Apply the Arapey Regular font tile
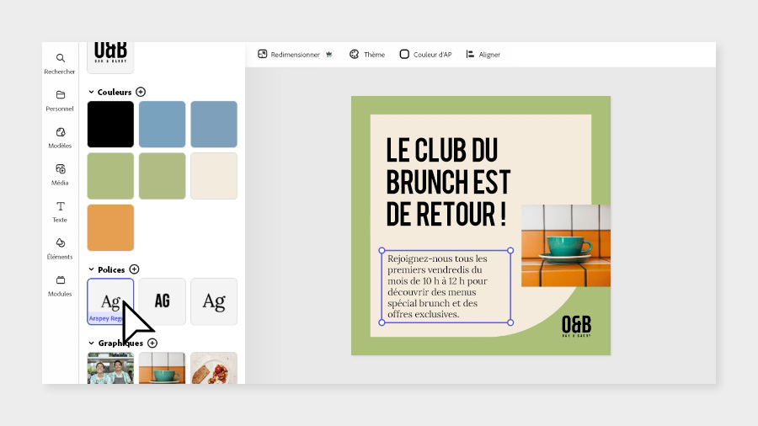Viewport: 758px width, 426px height. [x=110, y=301]
